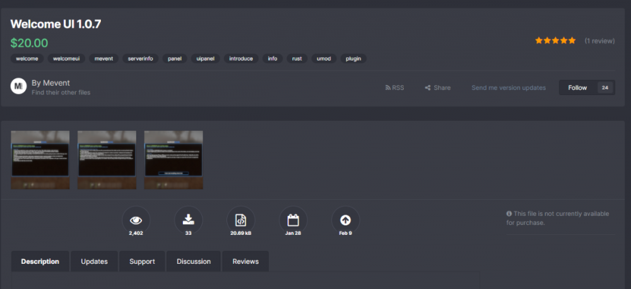Click the (1 review) link
This screenshot has height=289, width=631.
pyautogui.click(x=599, y=41)
